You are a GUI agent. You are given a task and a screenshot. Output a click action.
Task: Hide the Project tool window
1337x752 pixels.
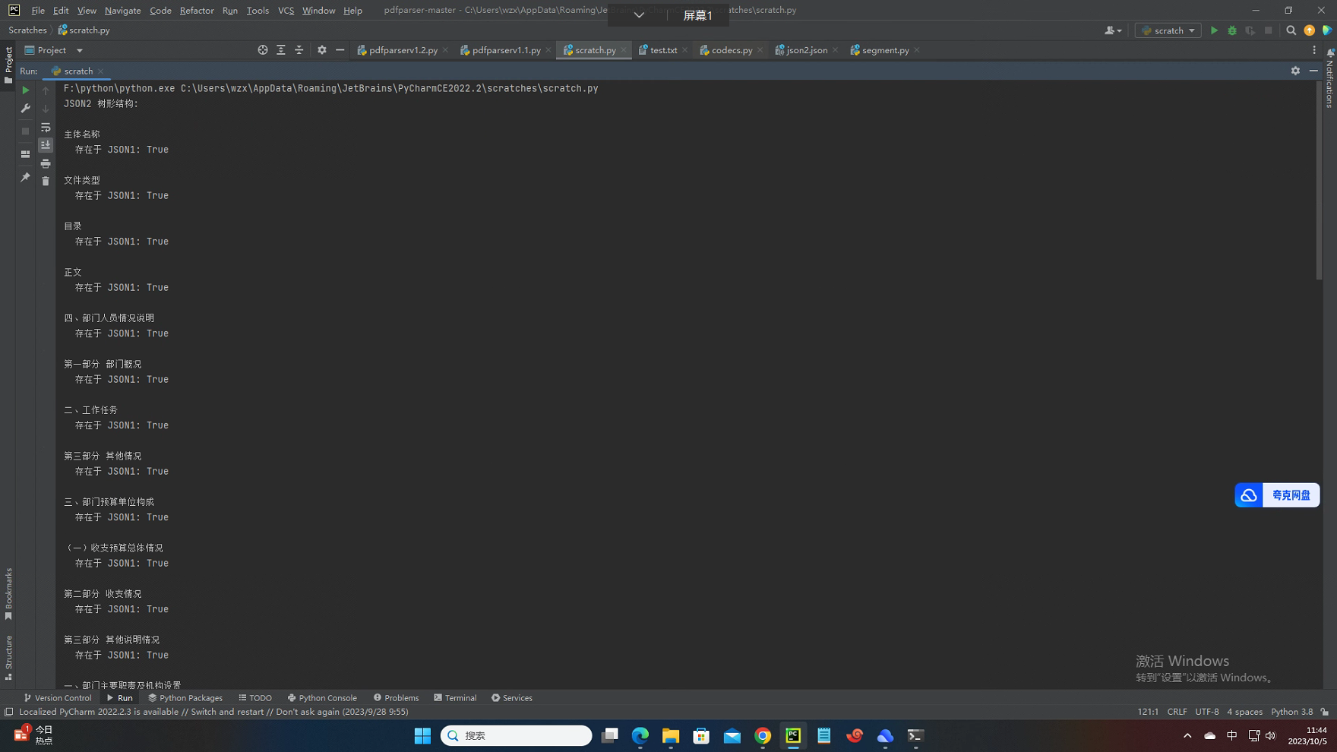pos(340,50)
